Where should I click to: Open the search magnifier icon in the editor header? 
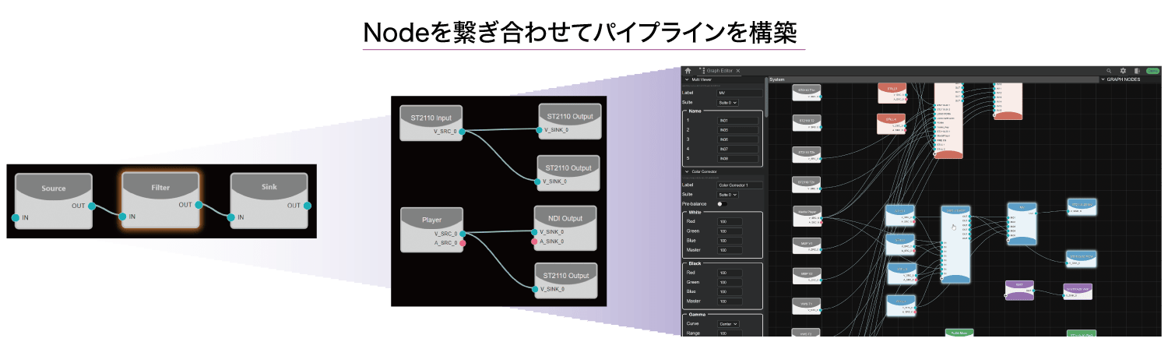[1110, 71]
